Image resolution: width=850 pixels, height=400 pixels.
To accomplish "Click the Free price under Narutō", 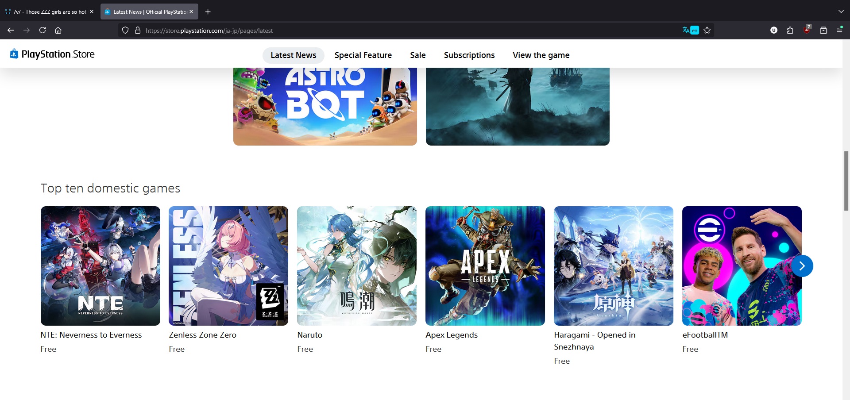I will pyautogui.click(x=305, y=349).
